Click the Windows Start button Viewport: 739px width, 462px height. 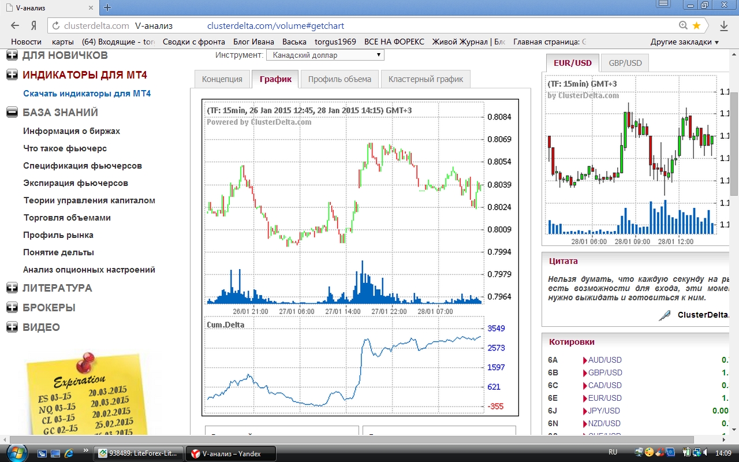[x=15, y=453]
